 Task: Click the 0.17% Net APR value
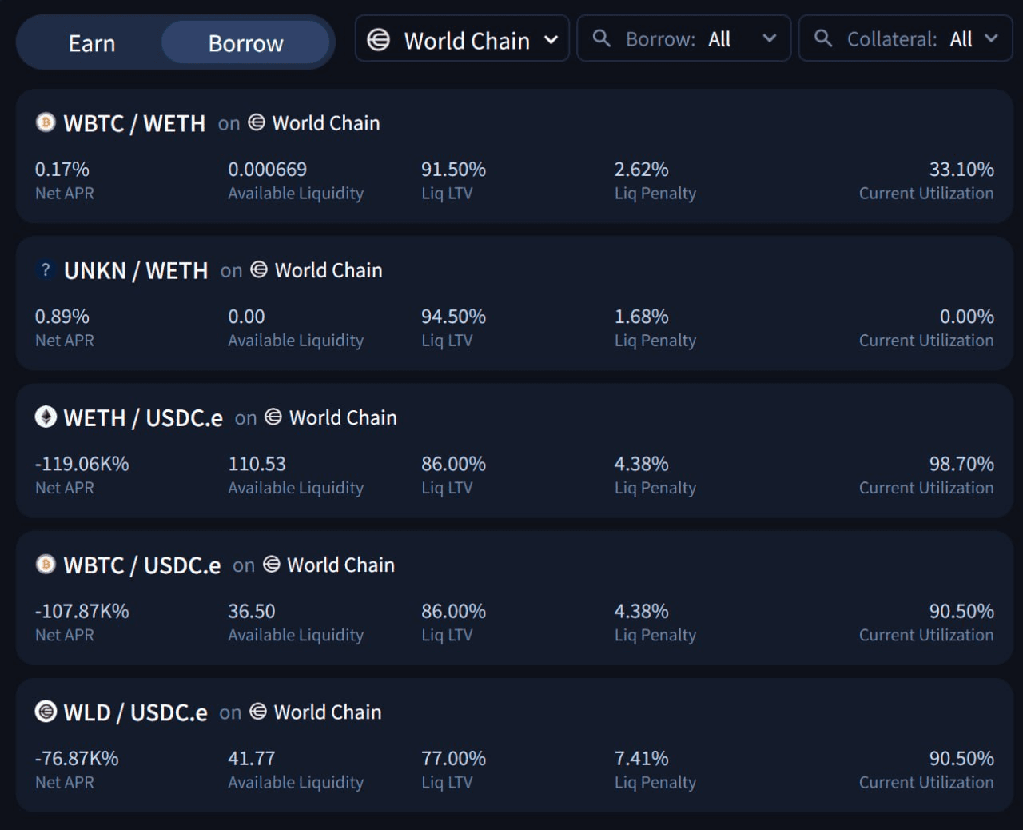tap(62, 170)
